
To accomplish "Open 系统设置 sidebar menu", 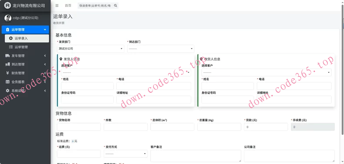I will (25, 91).
